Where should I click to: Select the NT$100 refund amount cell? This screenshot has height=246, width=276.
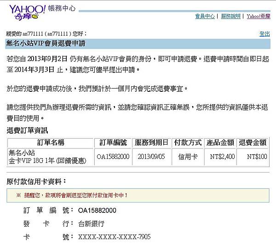pyautogui.click(x=253, y=157)
